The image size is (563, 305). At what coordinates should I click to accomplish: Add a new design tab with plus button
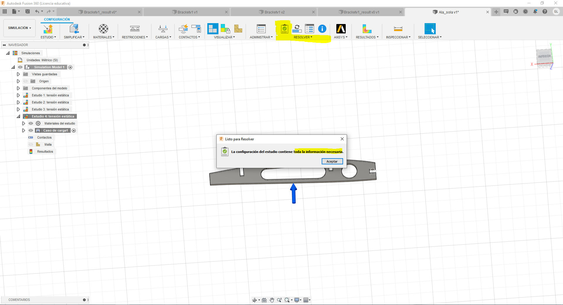click(x=496, y=12)
